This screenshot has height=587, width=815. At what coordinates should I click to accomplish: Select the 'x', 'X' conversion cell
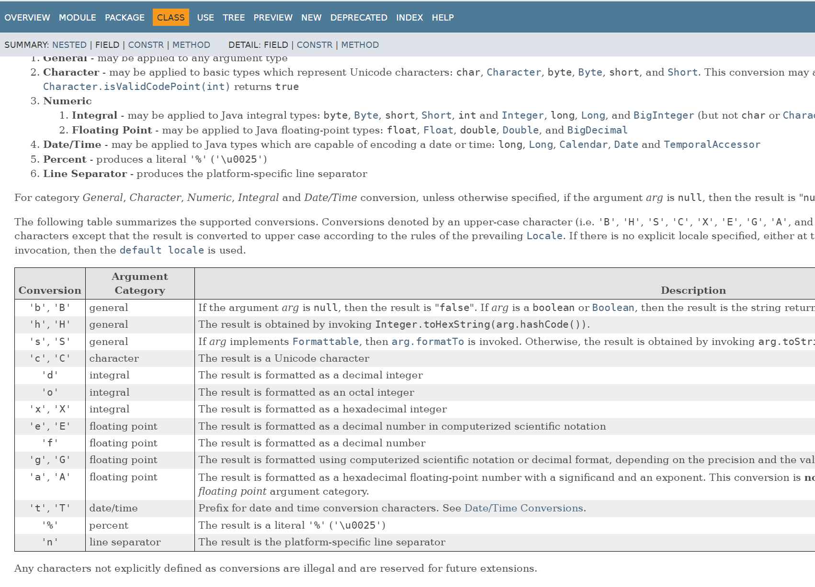point(50,409)
